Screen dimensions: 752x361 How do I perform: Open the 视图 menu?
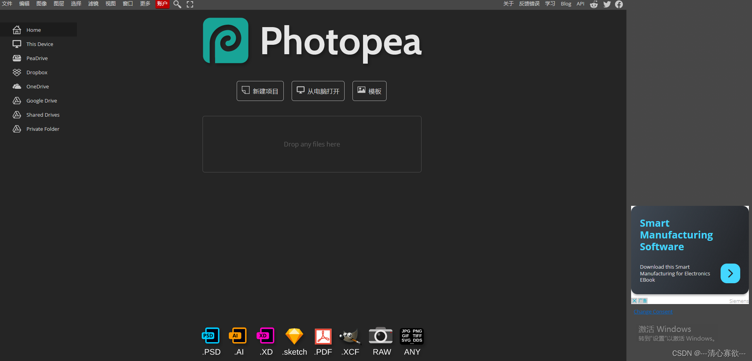pos(111,4)
